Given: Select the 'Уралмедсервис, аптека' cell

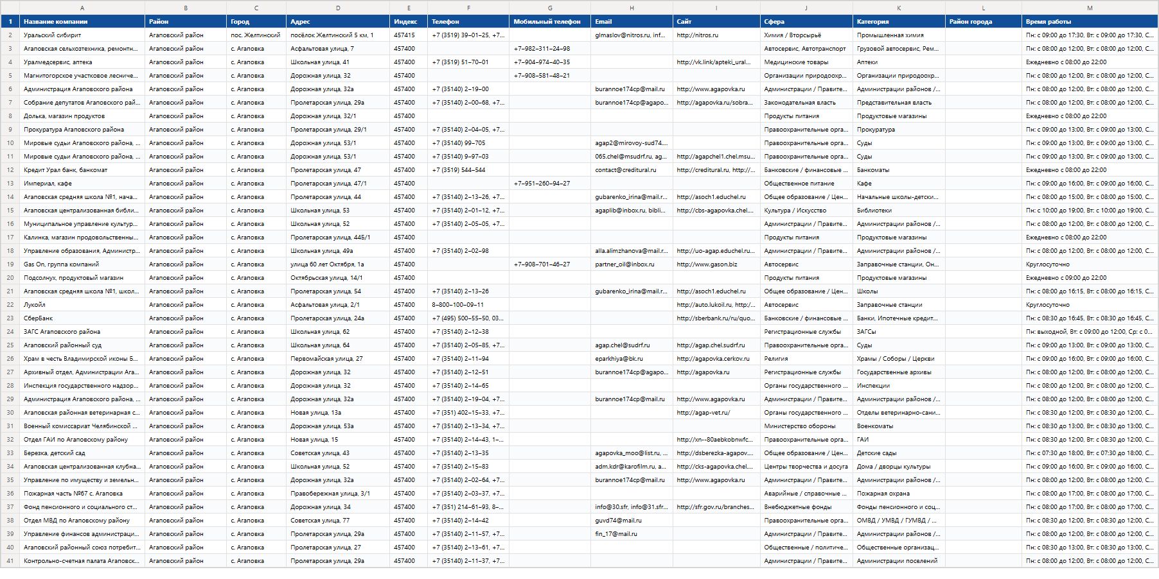Looking at the screenshot, I should 82,62.
